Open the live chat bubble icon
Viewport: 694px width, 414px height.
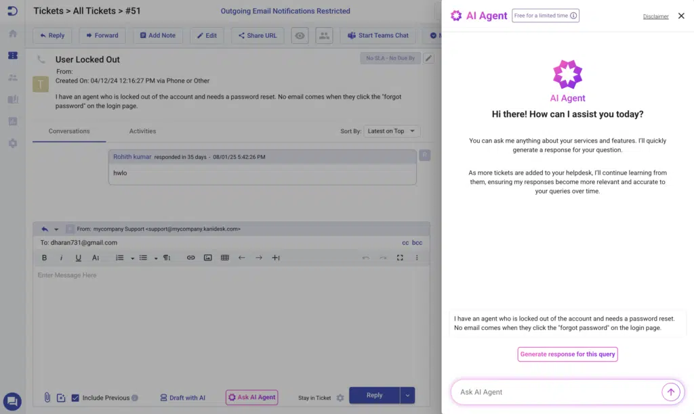point(12,400)
